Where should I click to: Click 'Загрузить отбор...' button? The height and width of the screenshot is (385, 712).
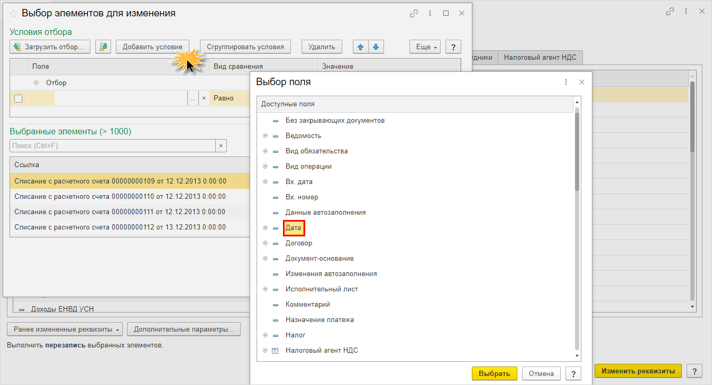(x=50, y=47)
